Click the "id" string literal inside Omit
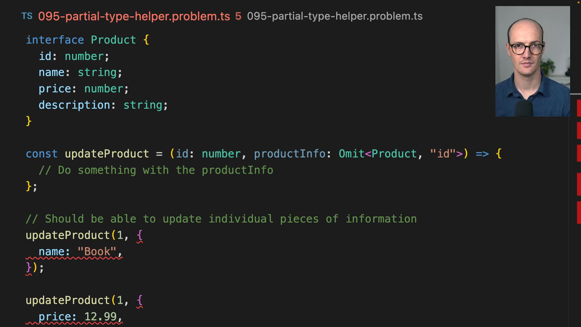The height and width of the screenshot is (327, 581). [x=442, y=154]
